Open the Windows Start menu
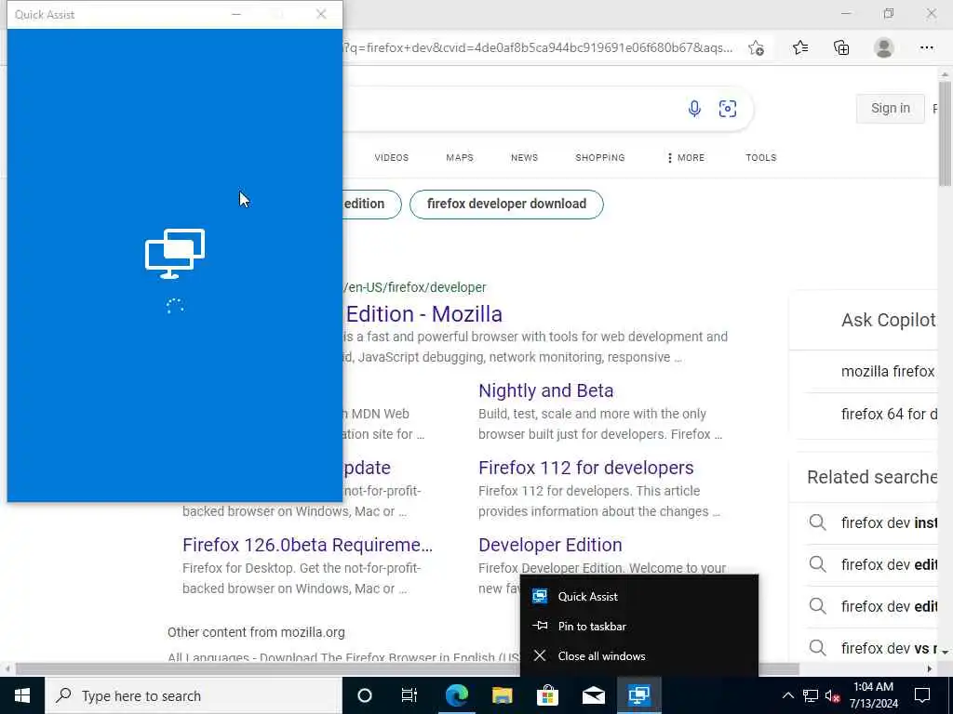Screen dimensions: 953x714 pos(22,695)
